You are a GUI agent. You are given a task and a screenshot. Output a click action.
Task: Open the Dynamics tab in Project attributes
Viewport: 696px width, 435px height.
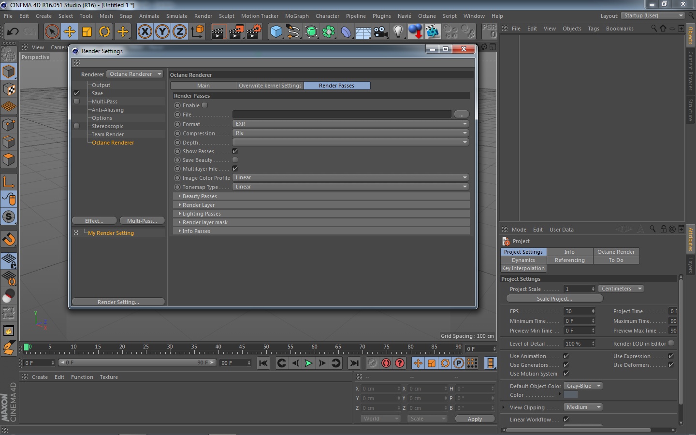point(523,260)
